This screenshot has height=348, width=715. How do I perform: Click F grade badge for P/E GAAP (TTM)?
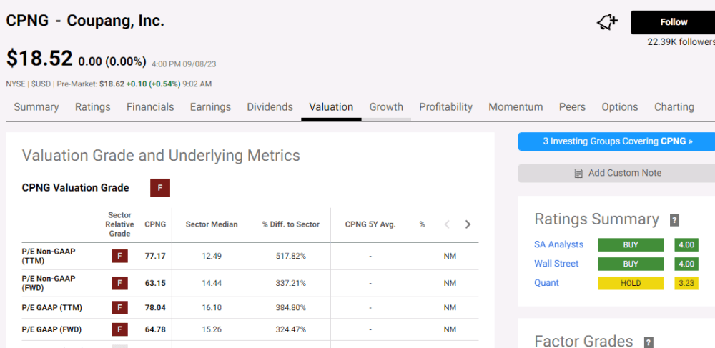coord(119,307)
